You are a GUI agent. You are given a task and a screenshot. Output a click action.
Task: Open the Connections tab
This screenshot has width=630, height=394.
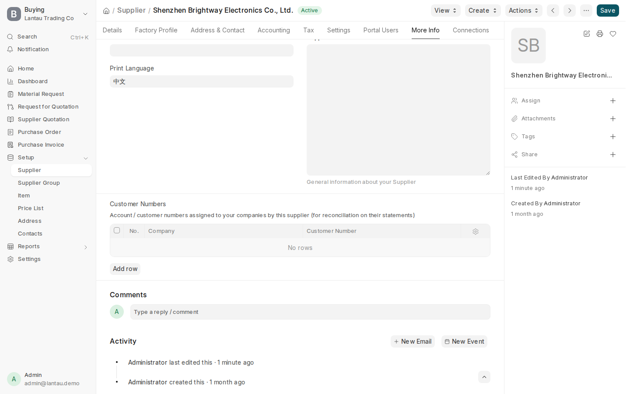pos(471,30)
